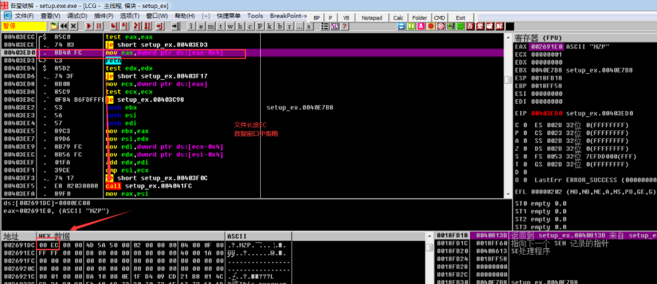Click the blue swap arrows plugin icon
Image resolution: width=657 pixels, height=284 pixels.
click(x=401, y=26)
